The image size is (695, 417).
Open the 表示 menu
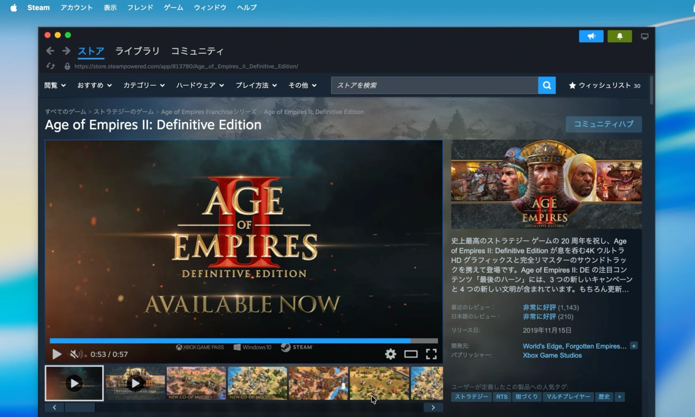click(x=110, y=8)
